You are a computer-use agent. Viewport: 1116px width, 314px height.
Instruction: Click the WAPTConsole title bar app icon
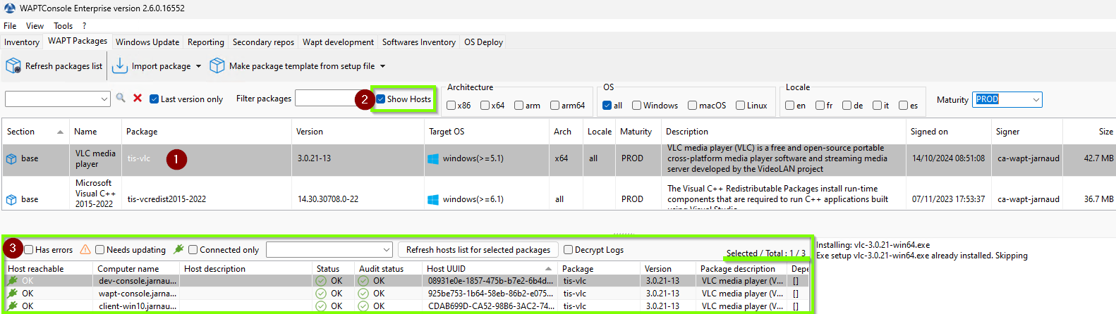coord(9,8)
